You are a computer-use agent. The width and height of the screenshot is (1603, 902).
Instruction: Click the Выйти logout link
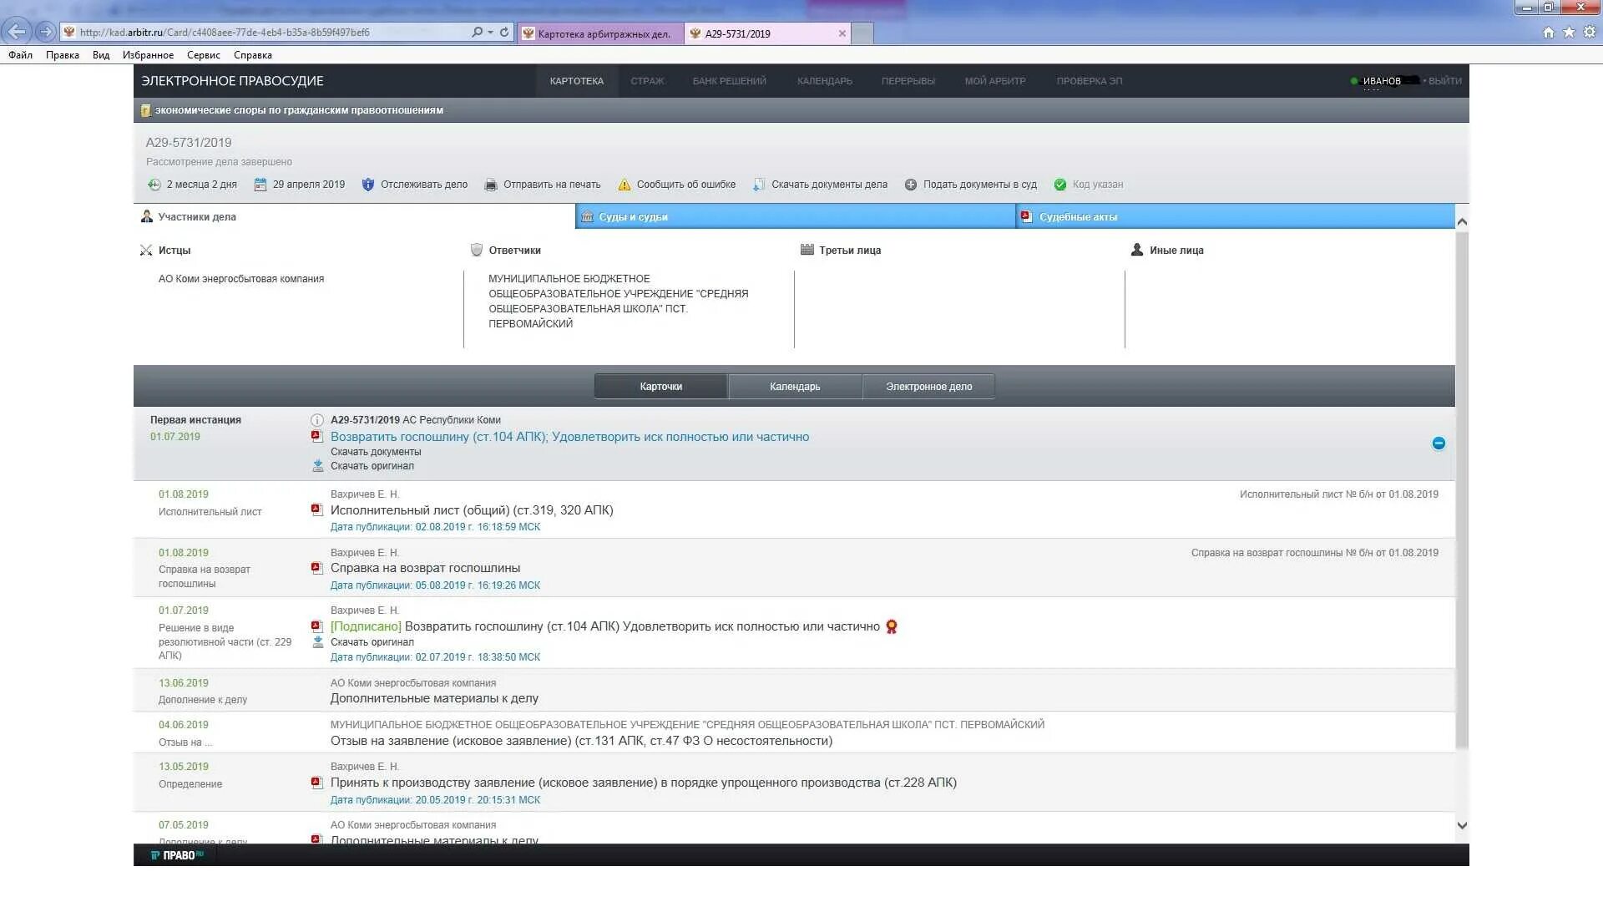click(1444, 81)
